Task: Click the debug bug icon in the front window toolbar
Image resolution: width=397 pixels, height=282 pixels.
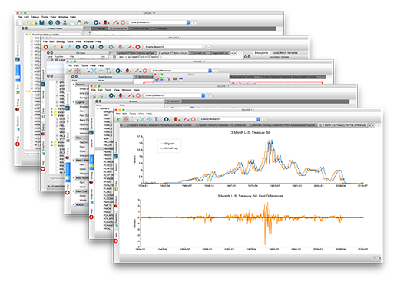Action: point(176,119)
